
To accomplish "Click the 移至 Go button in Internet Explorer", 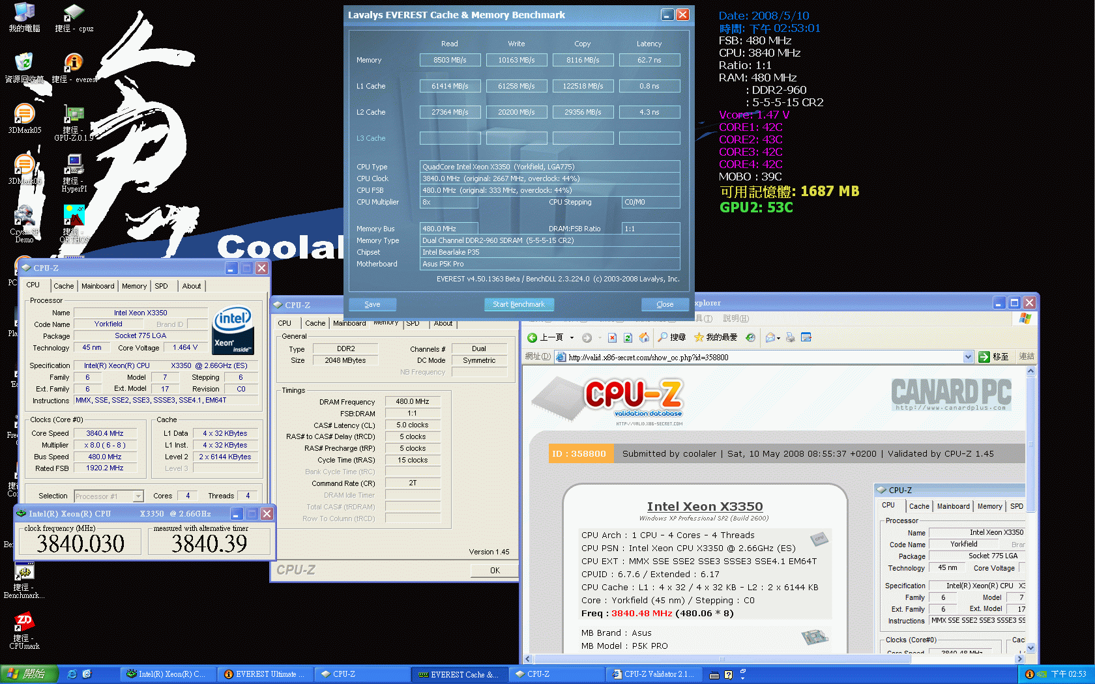I will pyautogui.click(x=994, y=357).
